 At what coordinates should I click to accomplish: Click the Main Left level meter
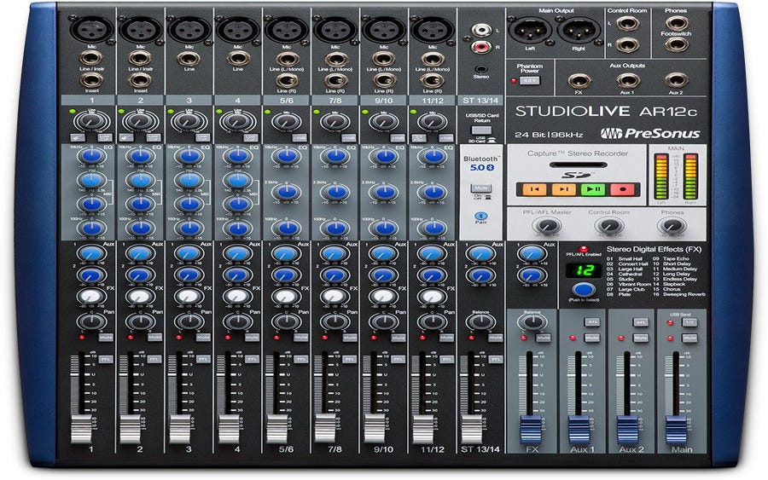(x=661, y=176)
